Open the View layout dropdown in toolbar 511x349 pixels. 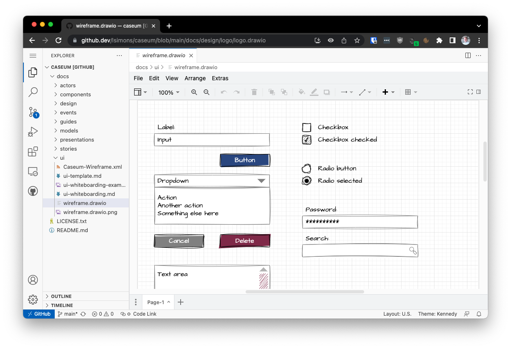tap(141, 92)
